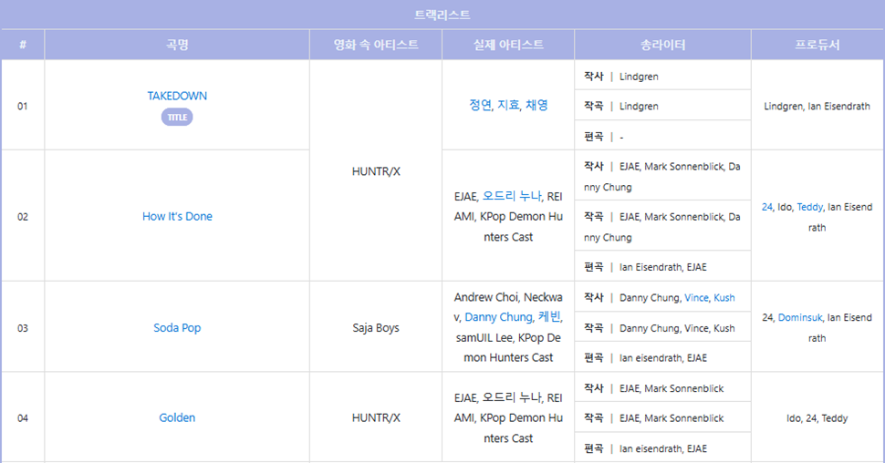Click the Kush link in Soda Pop lyricists

[724, 298]
